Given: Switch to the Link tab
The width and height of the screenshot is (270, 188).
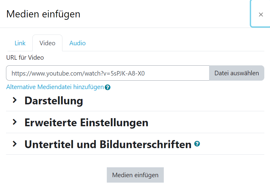Looking at the screenshot, I should pos(20,43).
